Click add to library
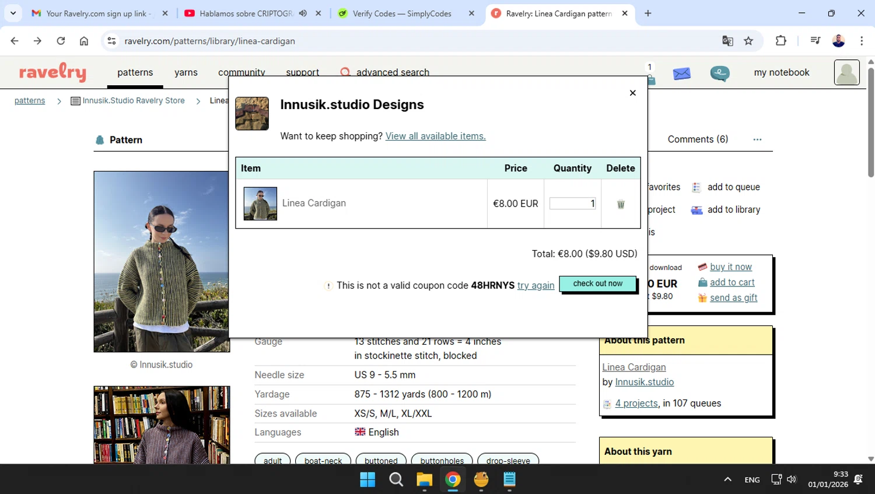Screen dimensions: 875x494 [726, 210]
